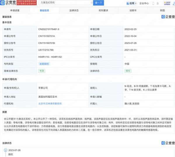175x157 pixels.
Task: Open the 北京市汉坤律师事务所 link
Action: tap(50, 103)
